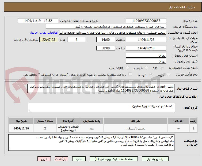Image resolution: width=202 pixels, height=166 pixels.
Task: Click the ساعت باقی مانده label
Action: (x=26, y=40)
